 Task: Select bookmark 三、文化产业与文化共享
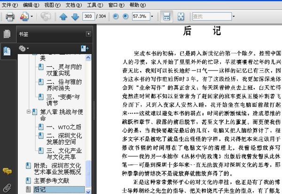pyautogui.click(x=64, y=154)
